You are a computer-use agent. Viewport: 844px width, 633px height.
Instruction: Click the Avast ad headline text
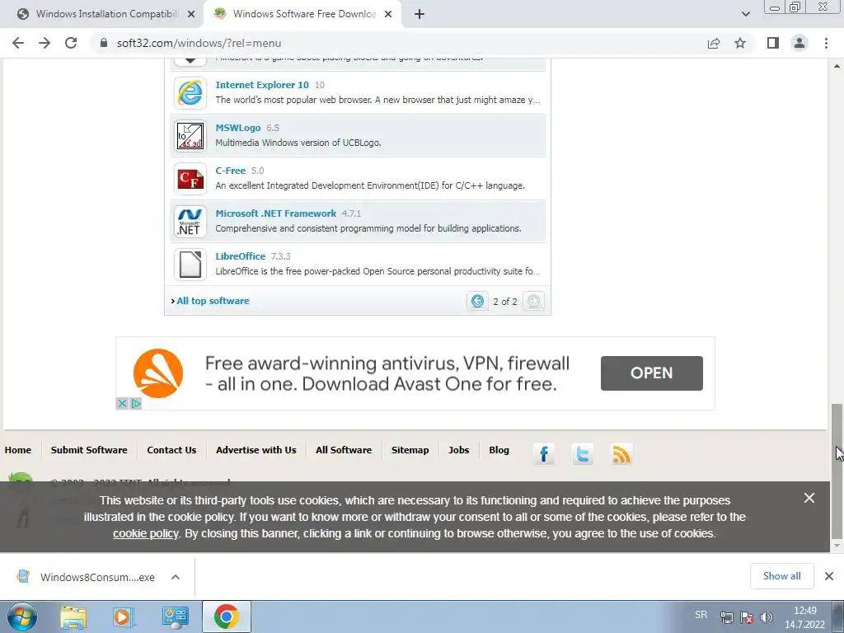click(x=387, y=373)
